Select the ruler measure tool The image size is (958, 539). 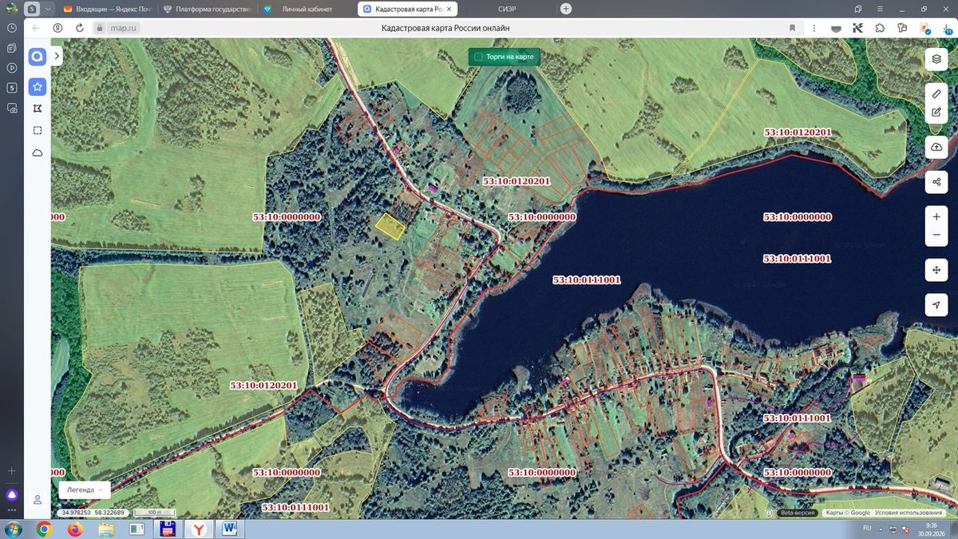[936, 94]
